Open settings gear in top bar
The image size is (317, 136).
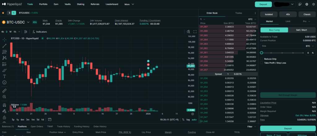click(x=313, y=4)
